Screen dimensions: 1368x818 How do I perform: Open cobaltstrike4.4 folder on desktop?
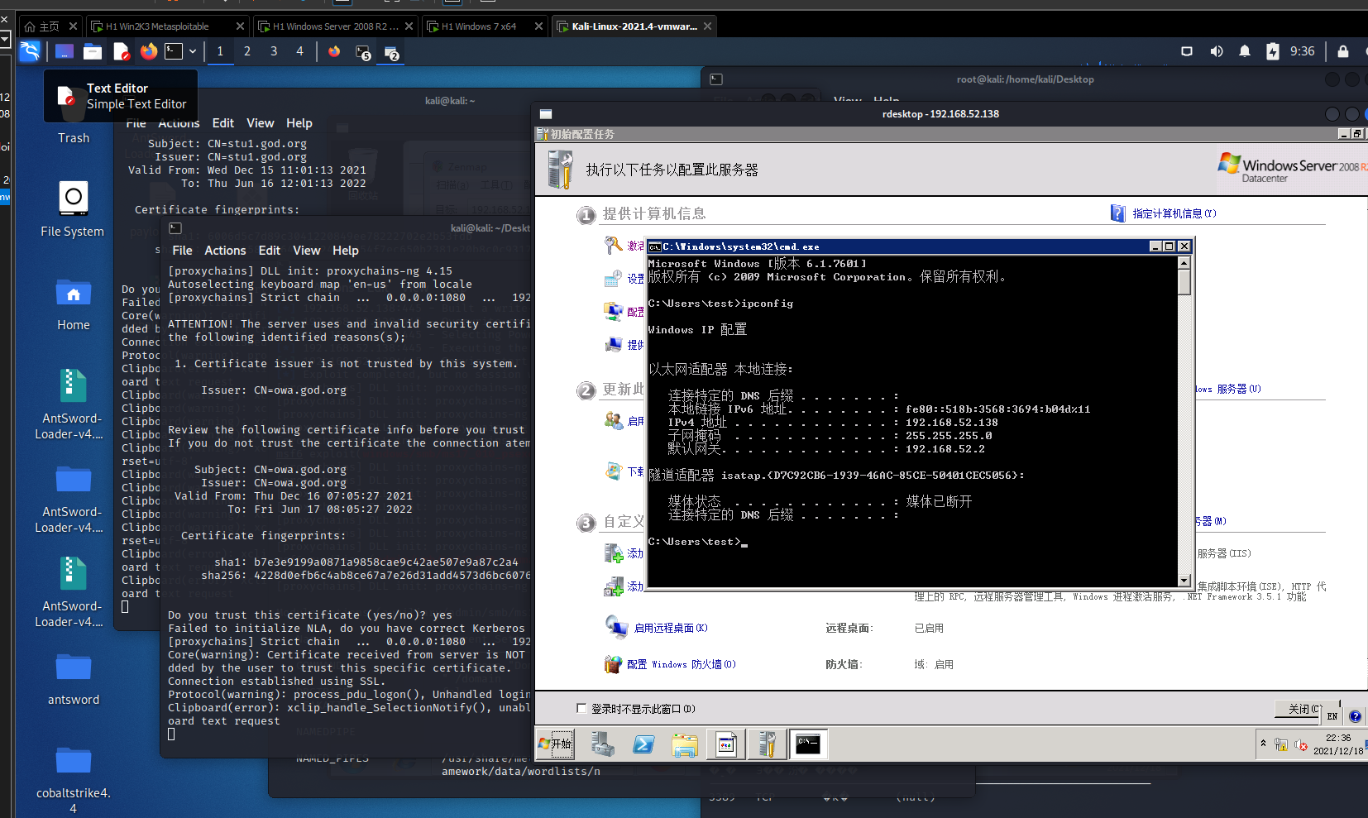click(74, 779)
